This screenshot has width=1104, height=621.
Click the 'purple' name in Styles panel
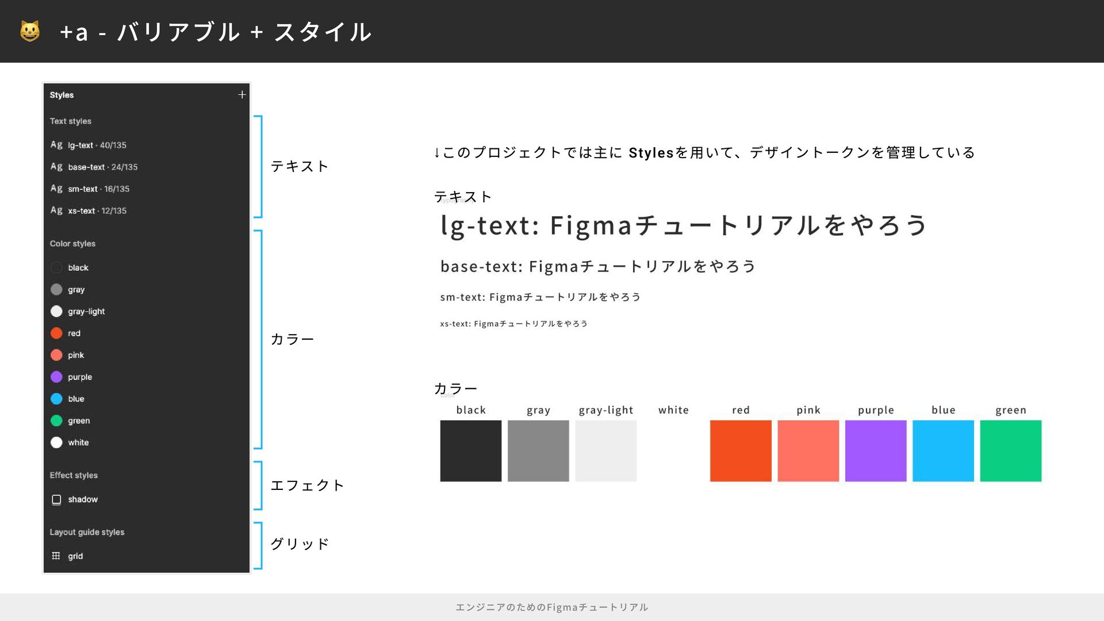[80, 377]
